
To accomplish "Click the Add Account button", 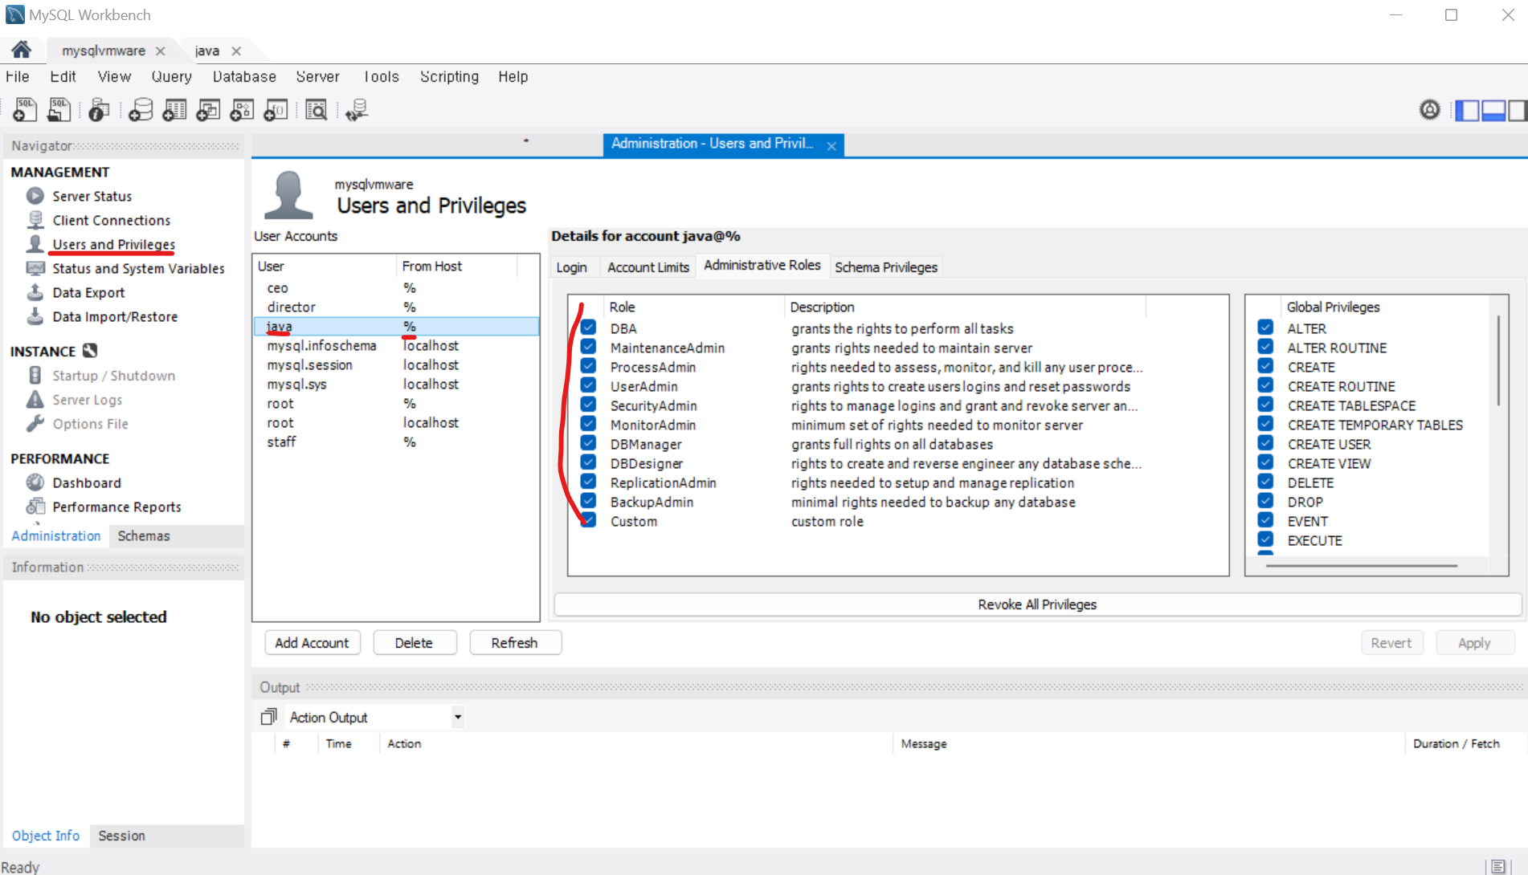I will point(312,643).
